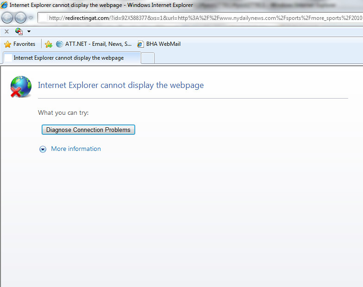Click the blue error page heading

point(121,85)
